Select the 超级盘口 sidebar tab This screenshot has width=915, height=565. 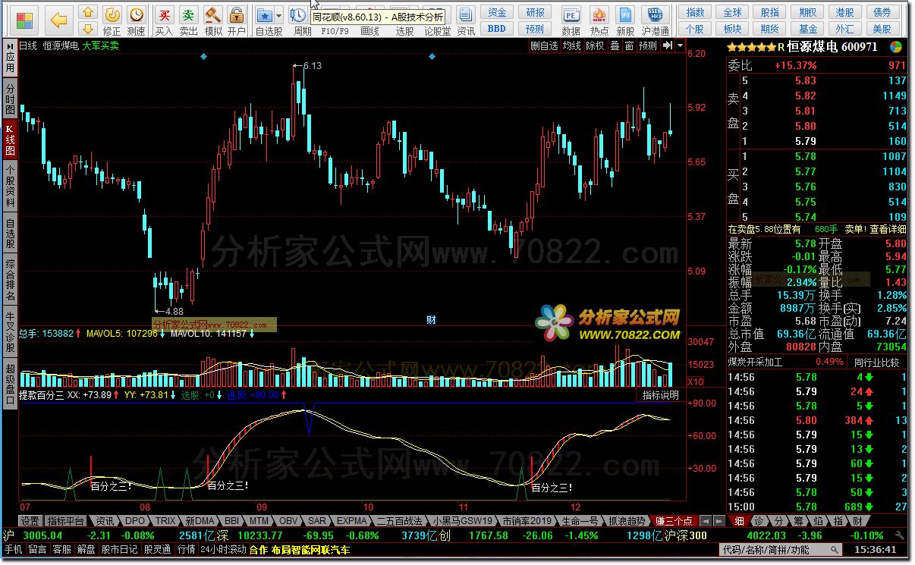click(10, 383)
